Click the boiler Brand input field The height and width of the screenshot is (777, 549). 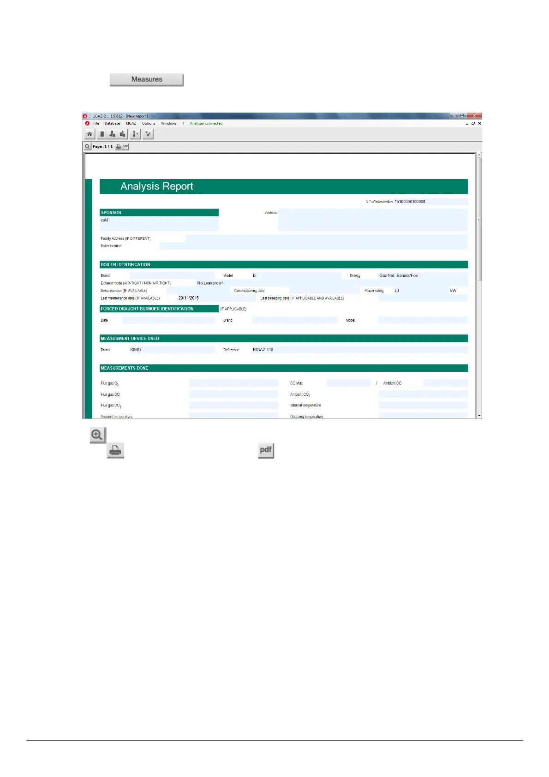coord(172,275)
